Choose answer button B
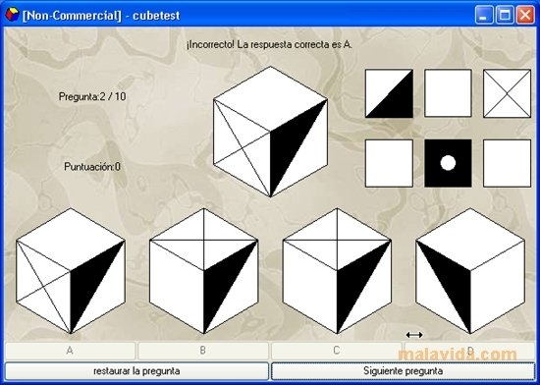The height and width of the screenshot is (385, 540). (x=203, y=351)
